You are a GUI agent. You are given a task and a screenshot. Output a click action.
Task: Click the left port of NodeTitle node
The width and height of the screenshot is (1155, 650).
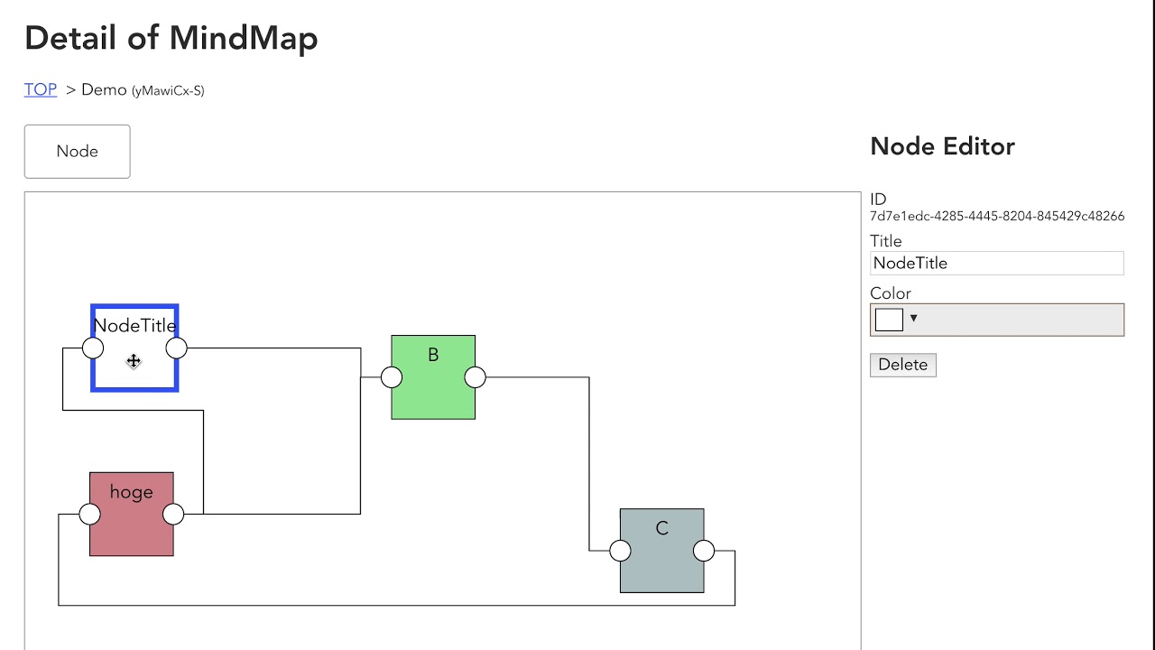point(93,348)
